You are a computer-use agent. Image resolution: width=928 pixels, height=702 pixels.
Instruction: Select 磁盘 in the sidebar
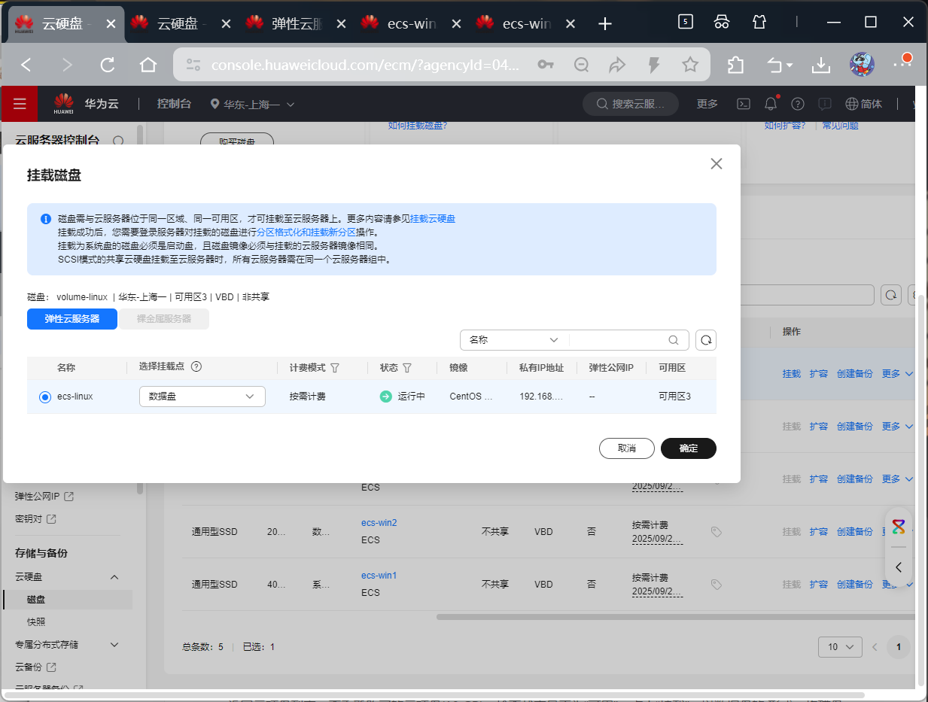point(36,600)
